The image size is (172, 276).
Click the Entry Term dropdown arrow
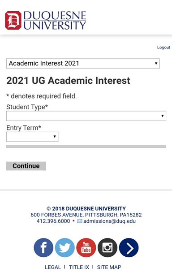coord(55,137)
